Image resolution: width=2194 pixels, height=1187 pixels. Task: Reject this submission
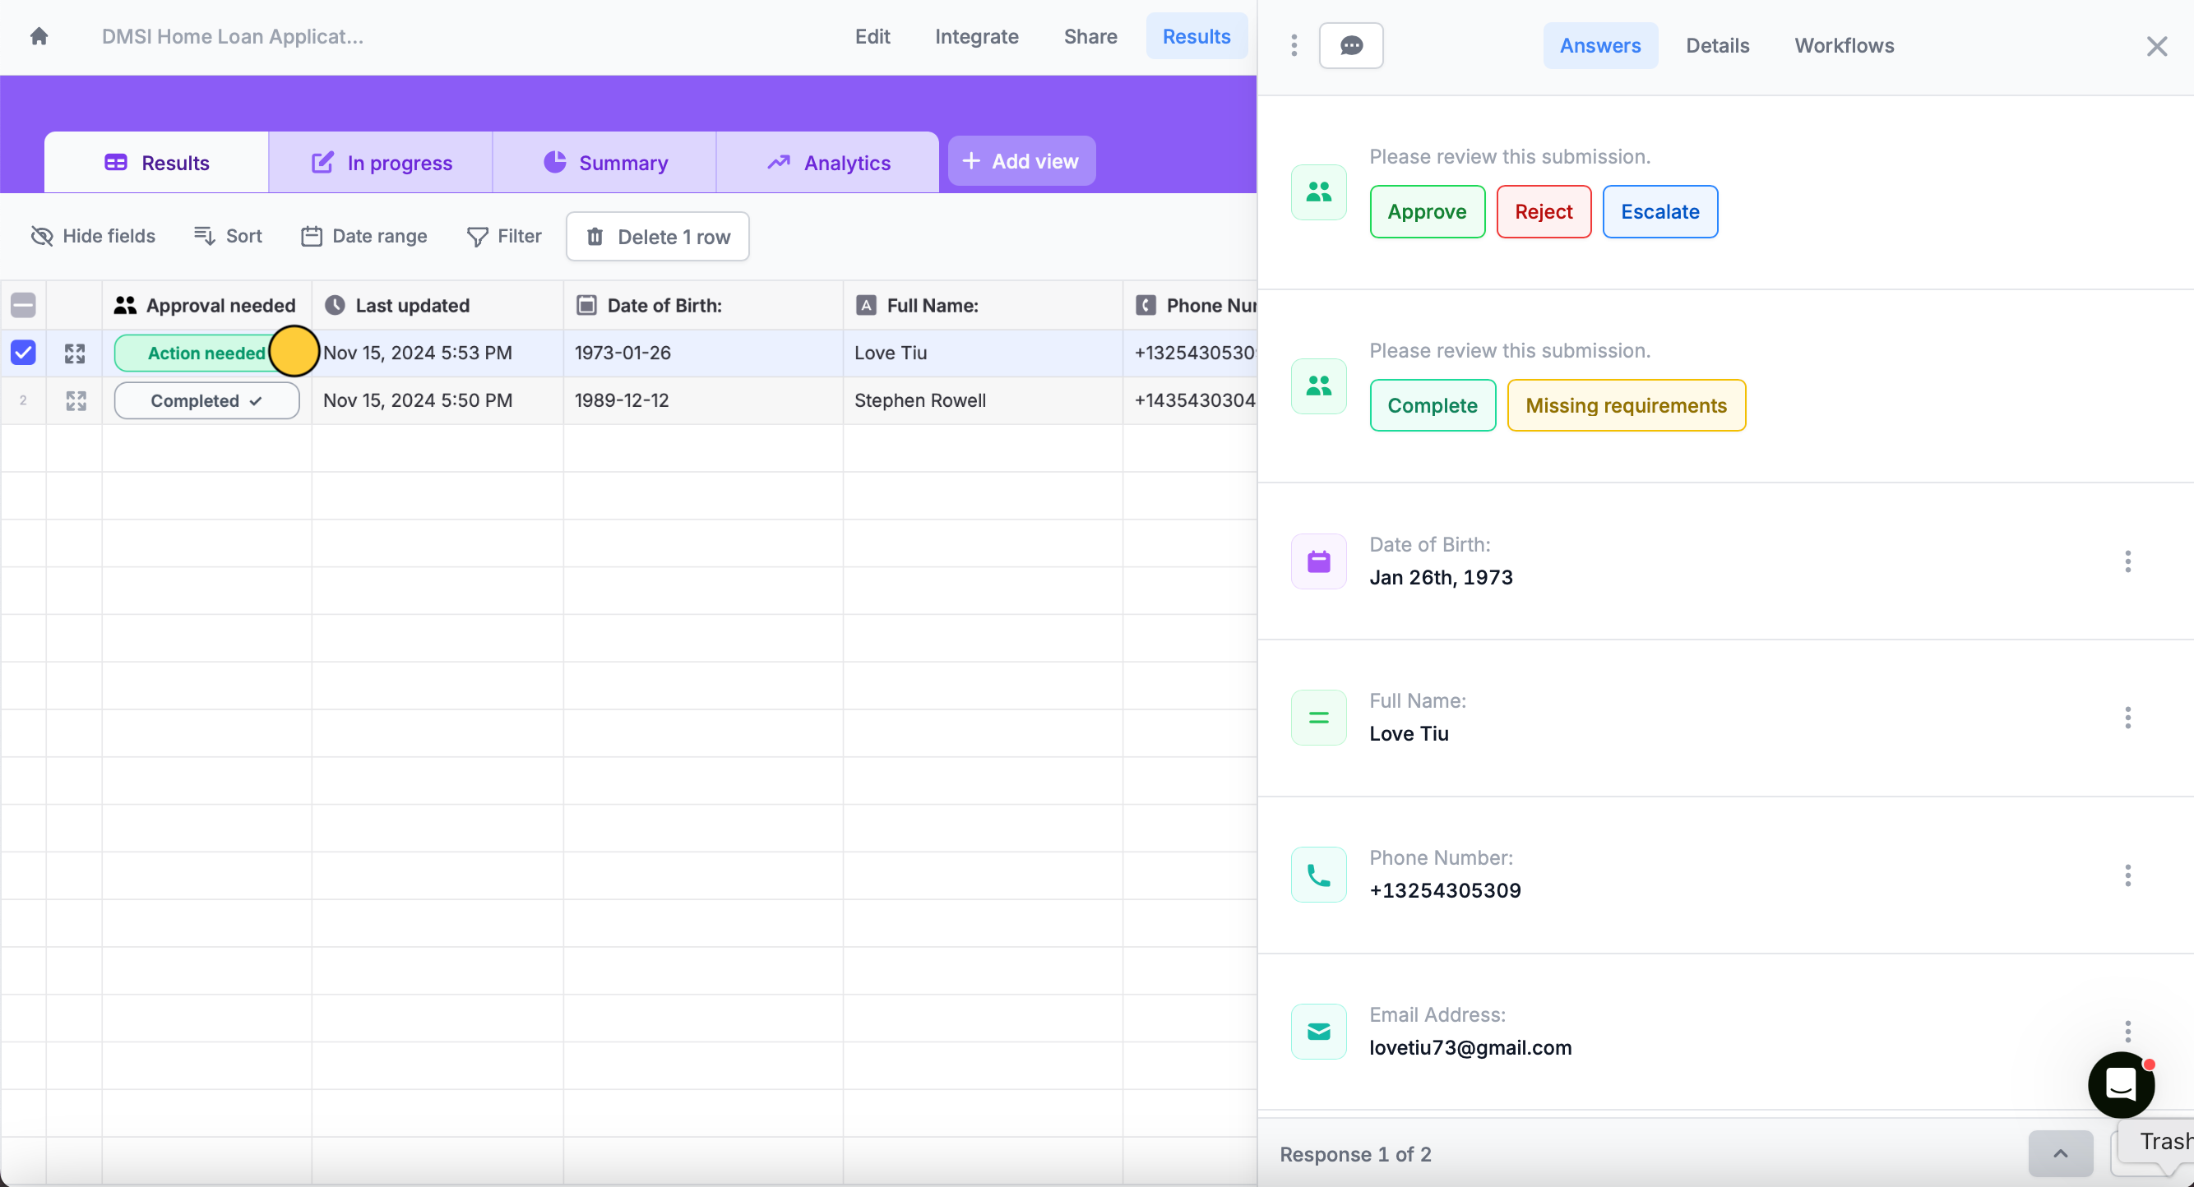point(1544,211)
